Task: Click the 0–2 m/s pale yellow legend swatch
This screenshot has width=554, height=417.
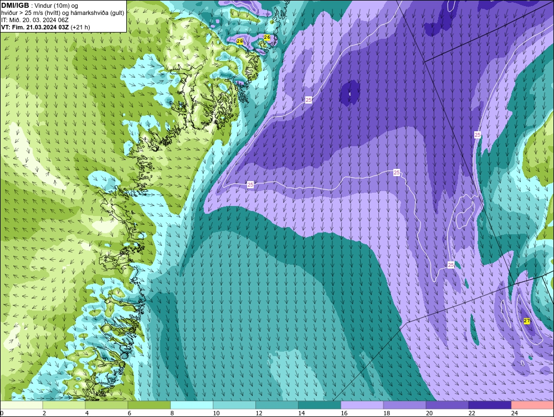Action: click(x=22, y=405)
